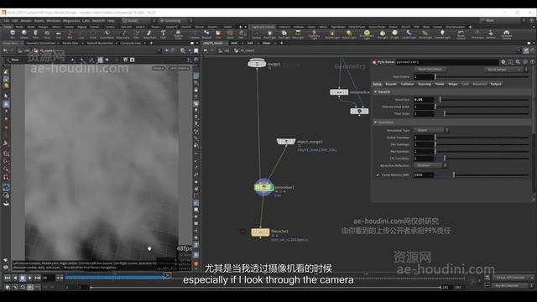Stop playback in the playbar
The width and height of the screenshot is (537, 302).
click(x=23, y=278)
